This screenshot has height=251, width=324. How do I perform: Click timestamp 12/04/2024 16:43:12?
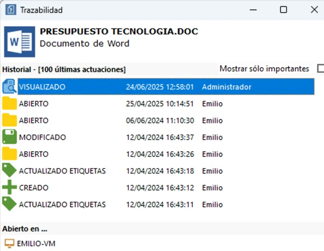(160, 188)
